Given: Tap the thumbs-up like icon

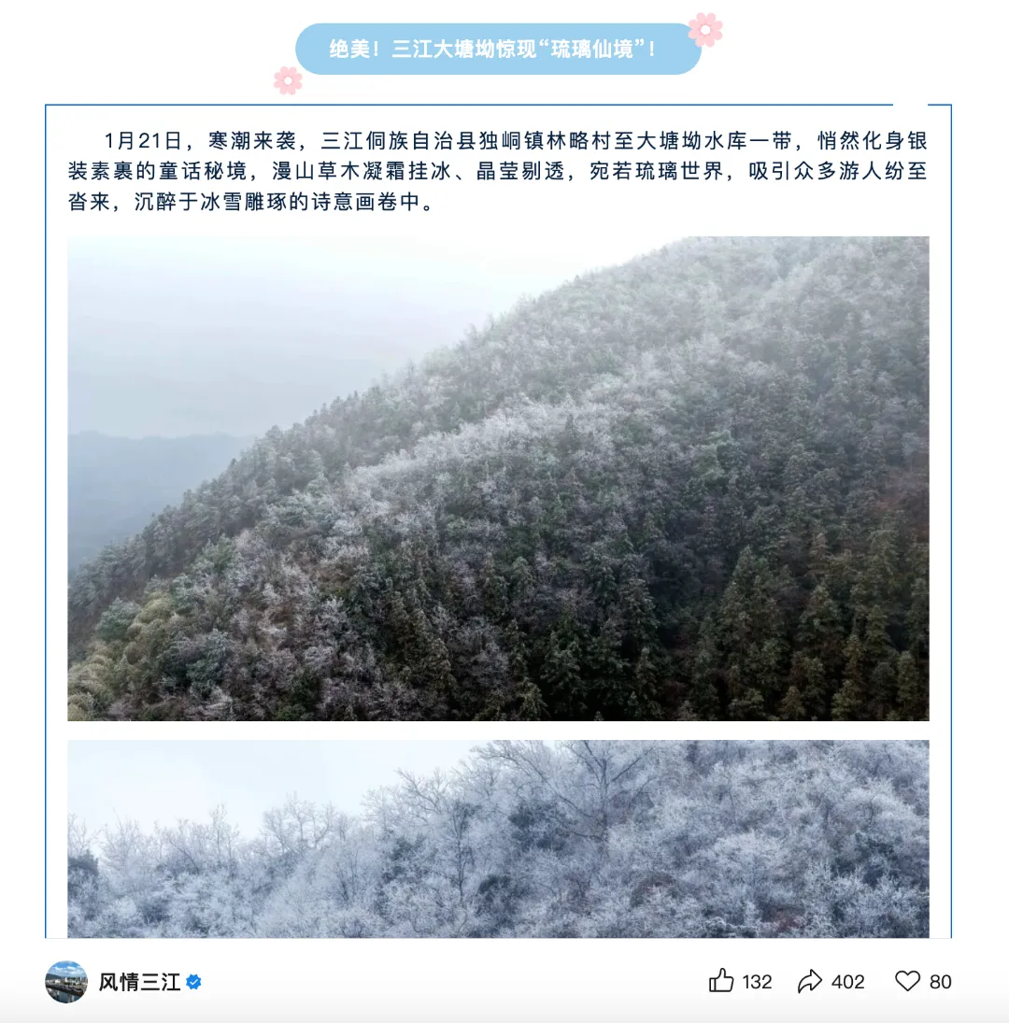Looking at the screenshot, I should tap(720, 981).
